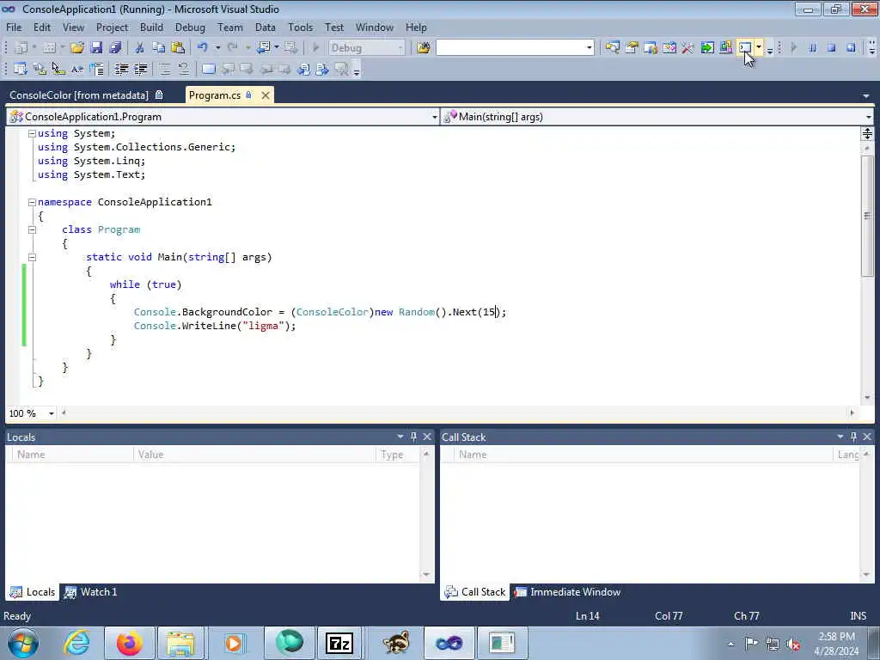Image resolution: width=880 pixels, height=660 pixels.
Task: Collapse the class Program outline block
Action: [x=32, y=229]
